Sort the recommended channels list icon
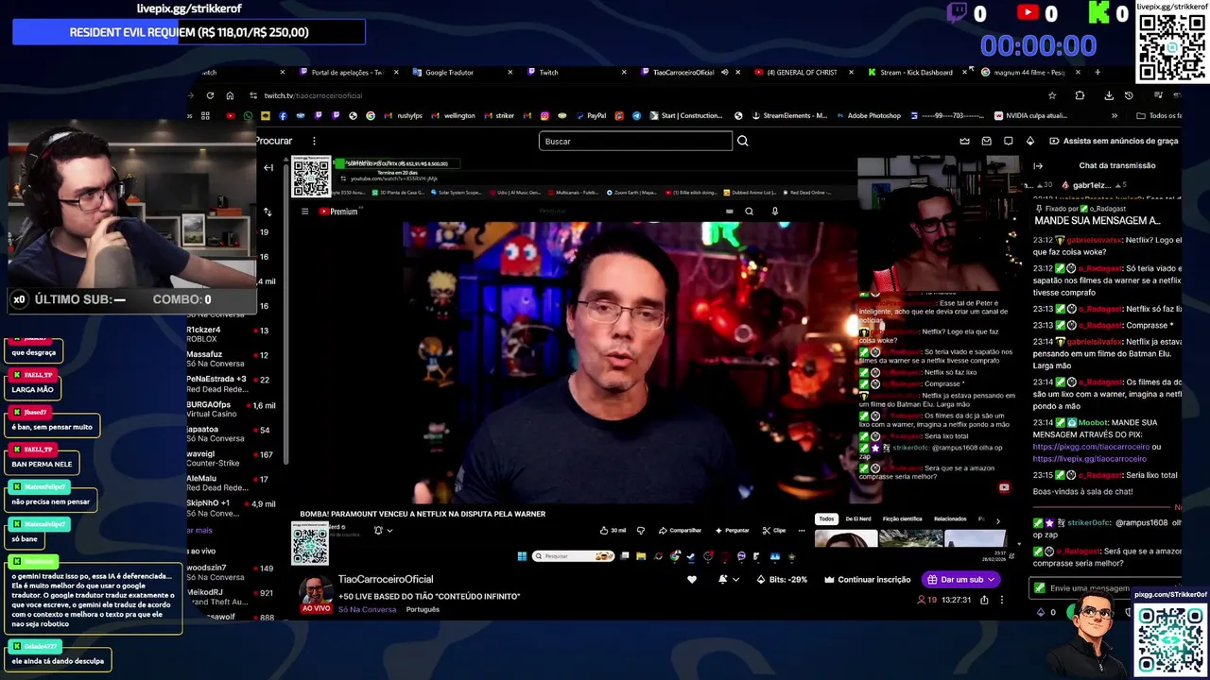 click(x=268, y=212)
